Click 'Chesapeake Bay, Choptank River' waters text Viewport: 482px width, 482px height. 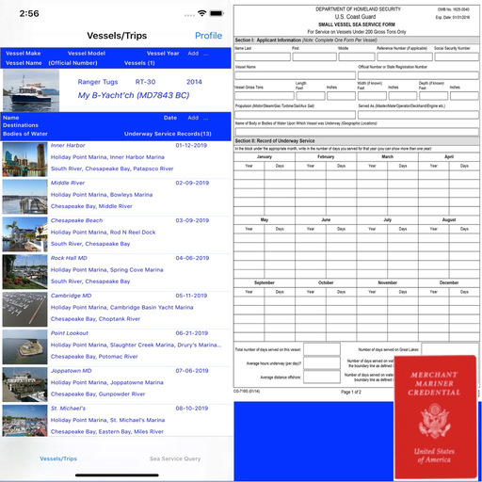pyautogui.click(x=95, y=319)
